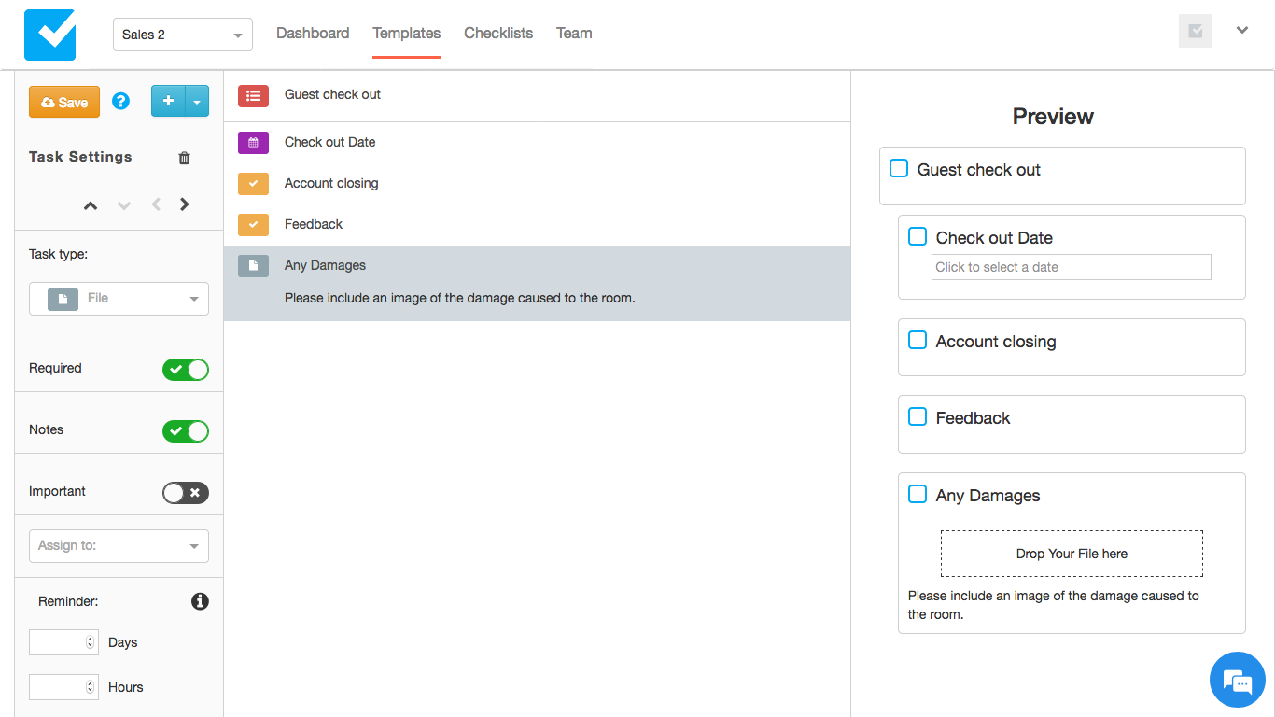Turn off the Required toggle
The height and width of the screenshot is (717, 1275).
point(185,370)
